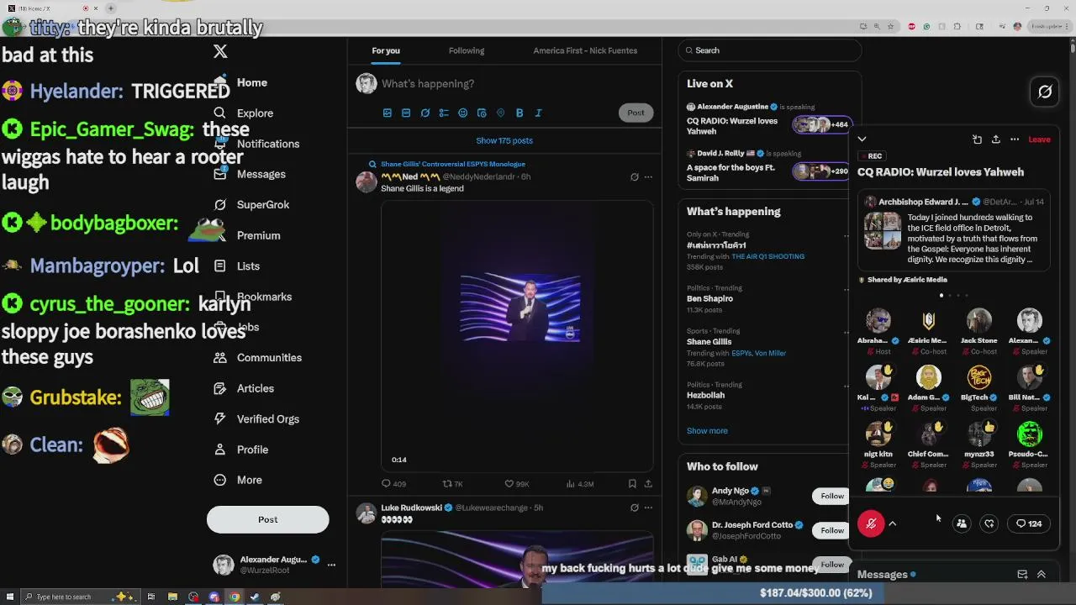Add an image to the post composer
The height and width of the screenshot is (605, 1076).
pos(388,113)
